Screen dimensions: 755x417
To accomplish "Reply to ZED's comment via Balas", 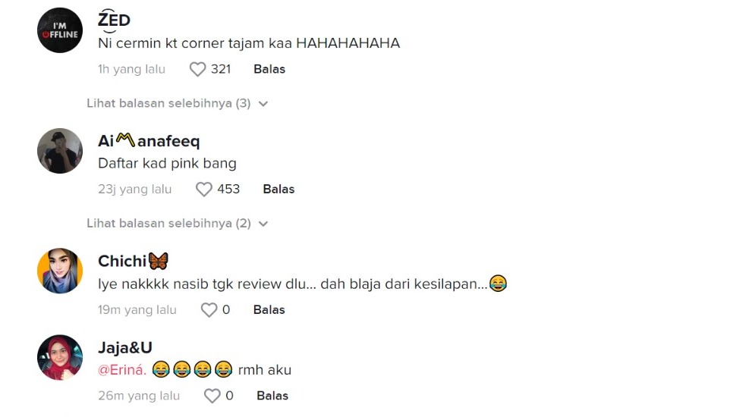I will (269, 69).
